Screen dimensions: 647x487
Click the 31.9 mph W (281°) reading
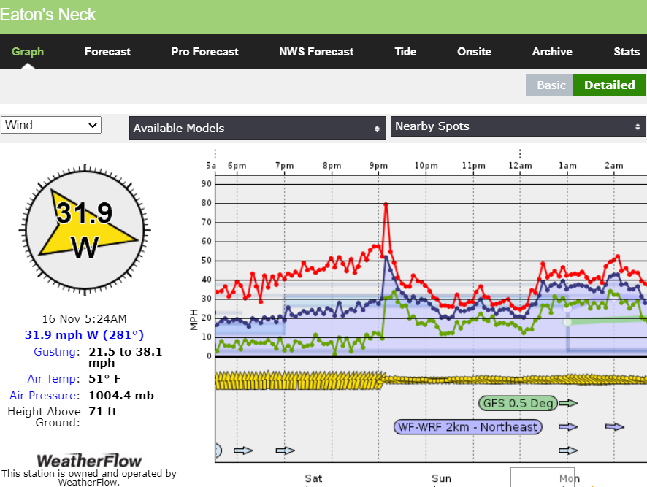pos(84,334)
